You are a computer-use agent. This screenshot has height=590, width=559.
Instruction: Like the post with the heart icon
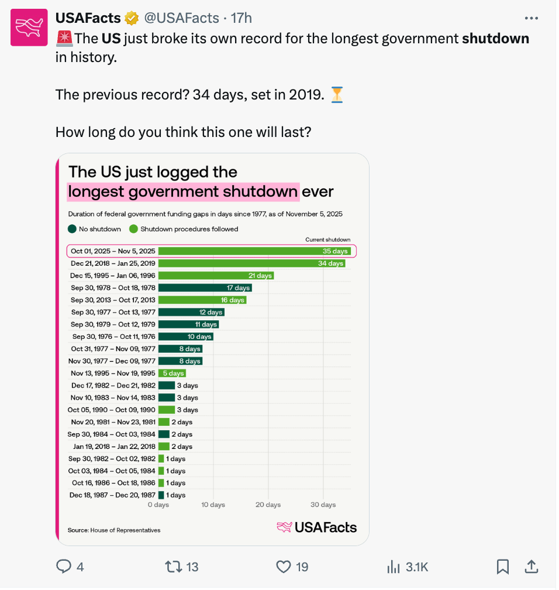tap(284, 567)
